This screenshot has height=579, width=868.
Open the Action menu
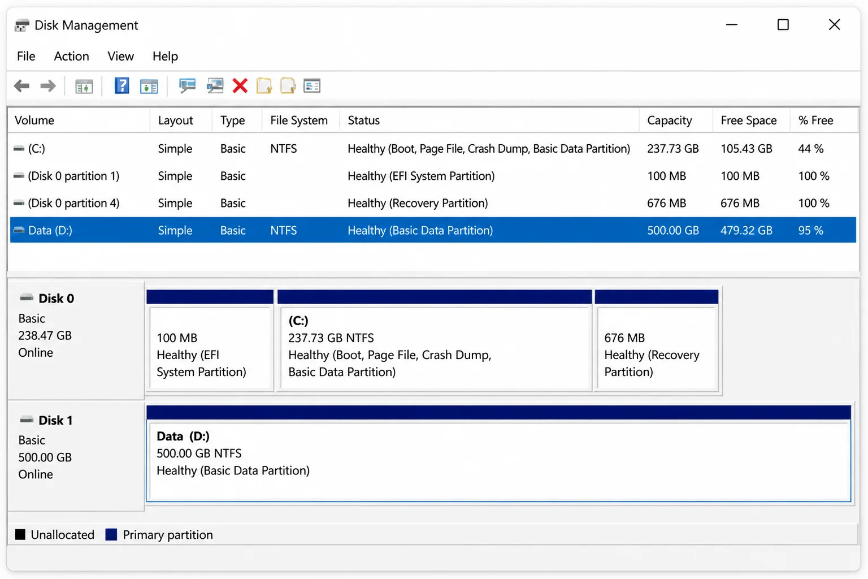(71, 56)
